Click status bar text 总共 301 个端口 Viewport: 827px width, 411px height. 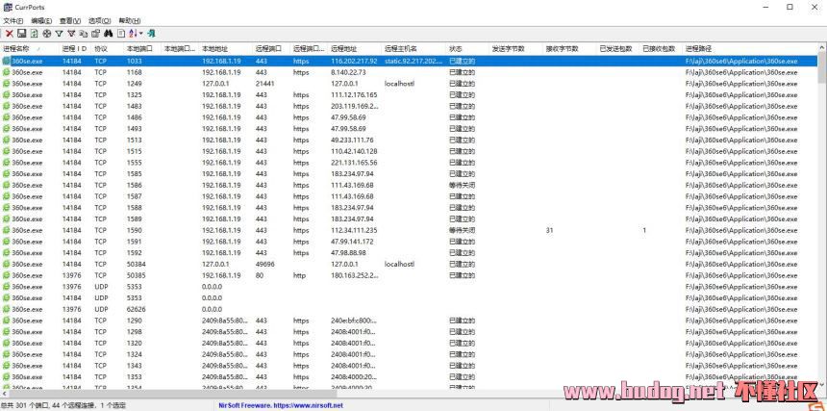[24, 405]
